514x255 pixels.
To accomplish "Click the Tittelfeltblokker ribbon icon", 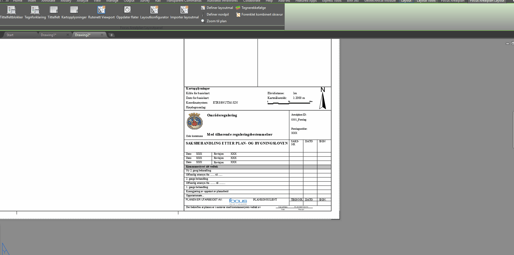I will click(11, 10).
